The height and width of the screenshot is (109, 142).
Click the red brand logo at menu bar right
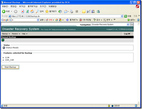point(137,6)
